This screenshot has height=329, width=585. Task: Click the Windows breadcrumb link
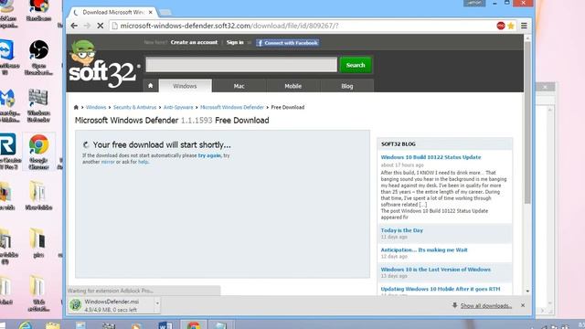point(96,108)
